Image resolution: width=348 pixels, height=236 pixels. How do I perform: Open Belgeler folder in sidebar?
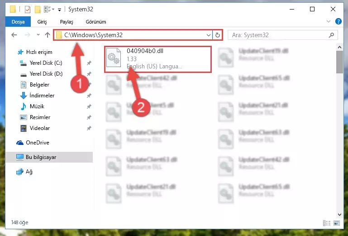35,85
